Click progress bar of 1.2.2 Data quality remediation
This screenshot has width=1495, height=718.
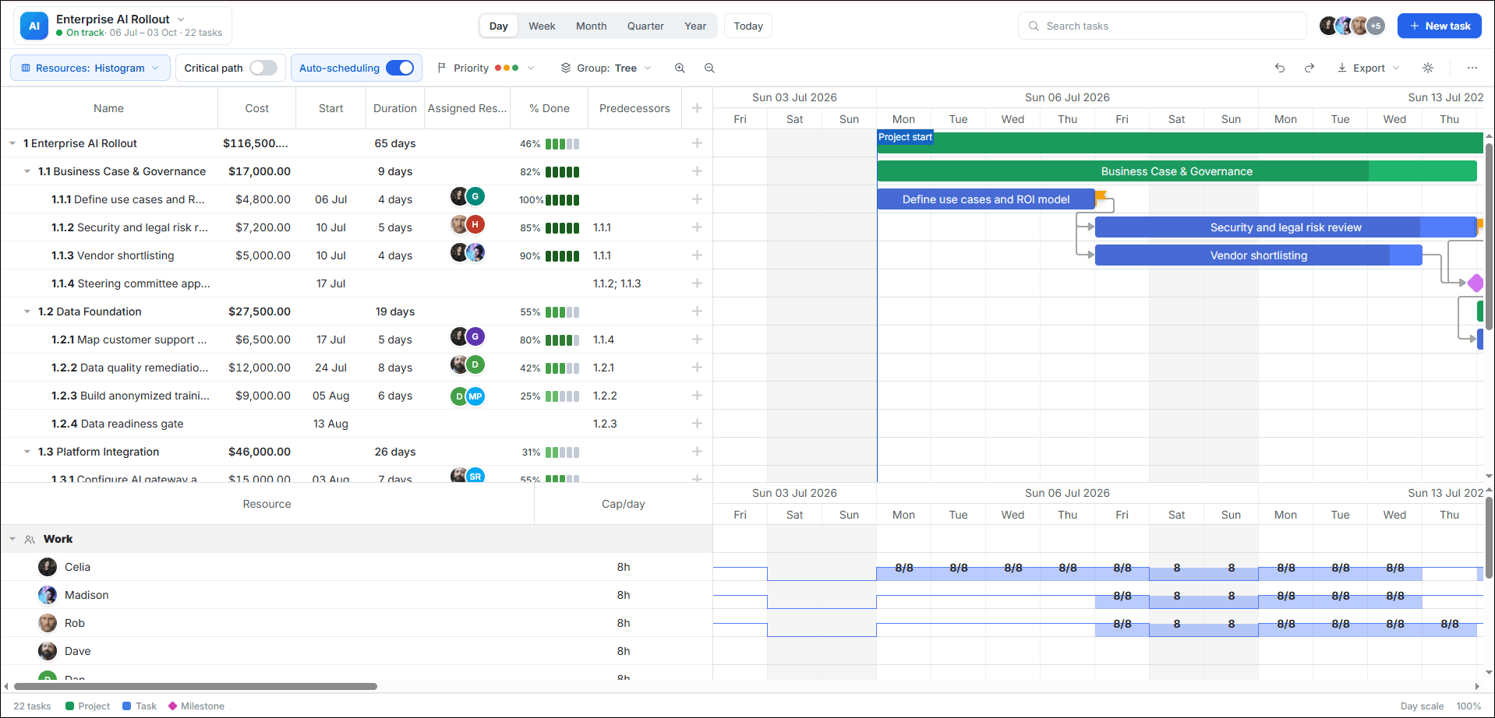pyautogui.click(x=562, y=368)
